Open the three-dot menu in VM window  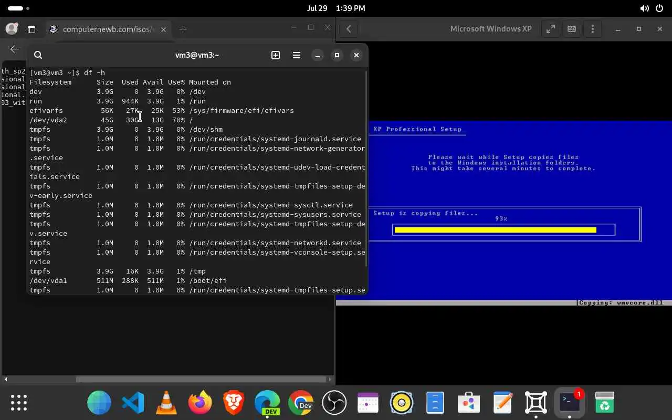593,29
